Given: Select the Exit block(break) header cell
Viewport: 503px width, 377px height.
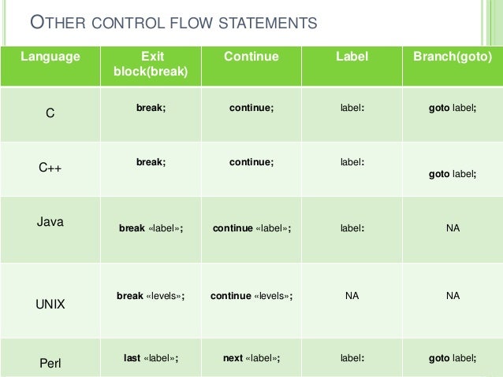Looking at the screenshot, I should (x=151, y=66).
